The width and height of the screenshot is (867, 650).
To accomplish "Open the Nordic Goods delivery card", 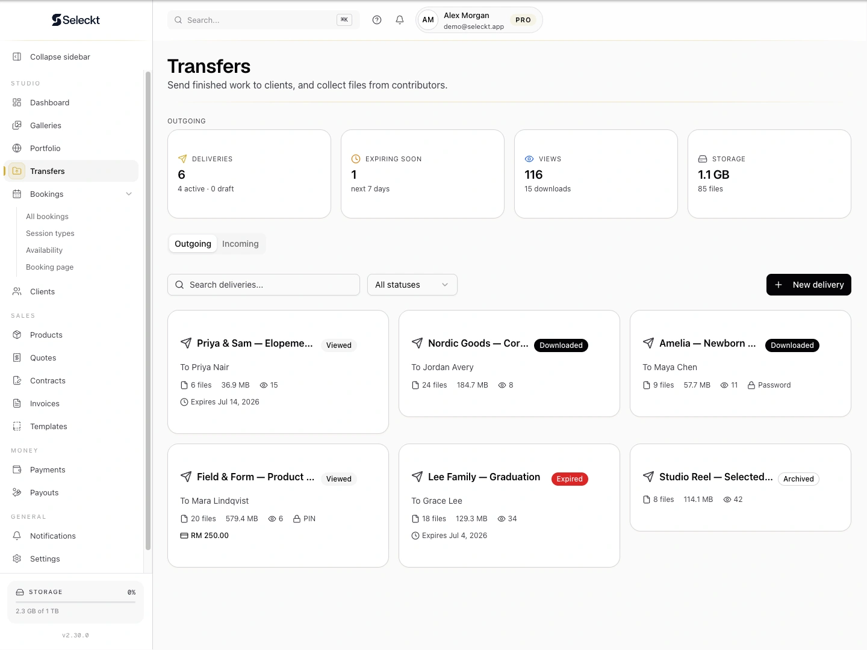I will coord(509,364).
